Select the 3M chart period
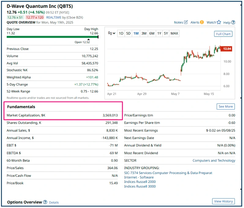Image resolution: width=244 pixels, height=208 pixels. [x=144, y=33]
